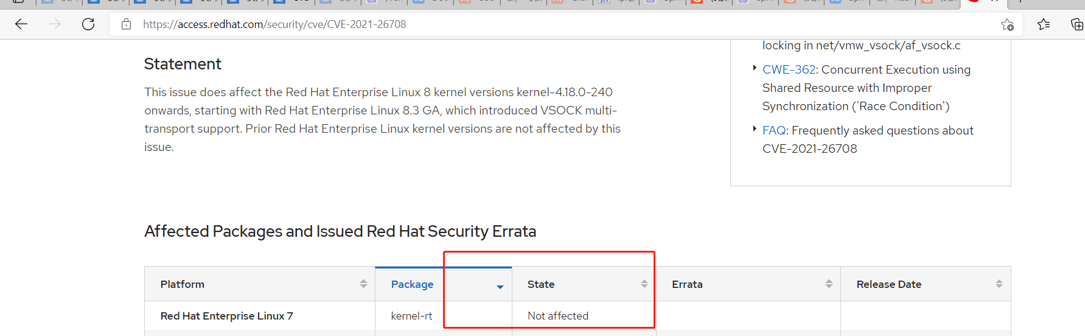Click the Not affected state cell
1085x336 pixels.
(x=558, y=316)
